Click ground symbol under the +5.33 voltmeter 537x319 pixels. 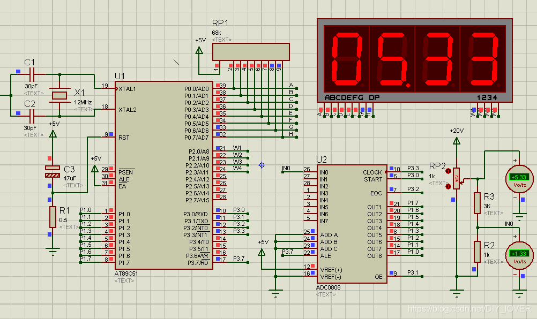click(x=519, y=217)
